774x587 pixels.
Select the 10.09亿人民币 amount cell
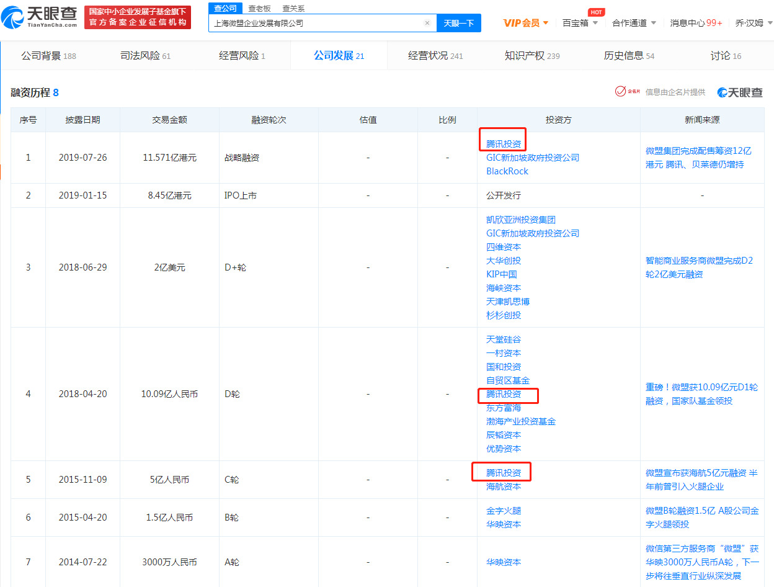tap(169, 394)
